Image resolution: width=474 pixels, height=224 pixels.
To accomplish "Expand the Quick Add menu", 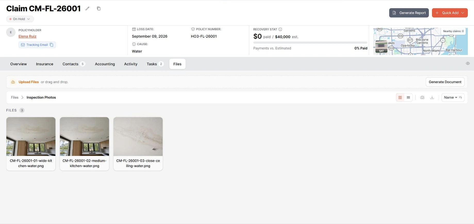I will pos(450,13).
